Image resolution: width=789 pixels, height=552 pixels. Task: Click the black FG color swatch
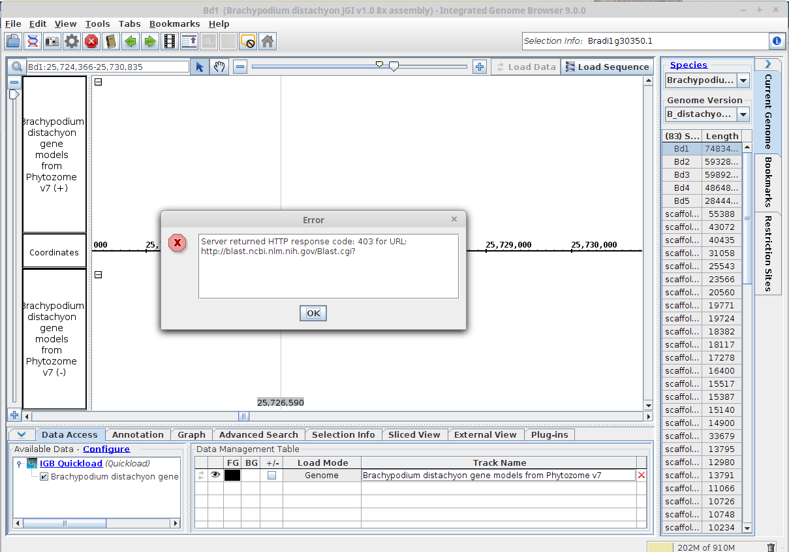pos(232,476)
